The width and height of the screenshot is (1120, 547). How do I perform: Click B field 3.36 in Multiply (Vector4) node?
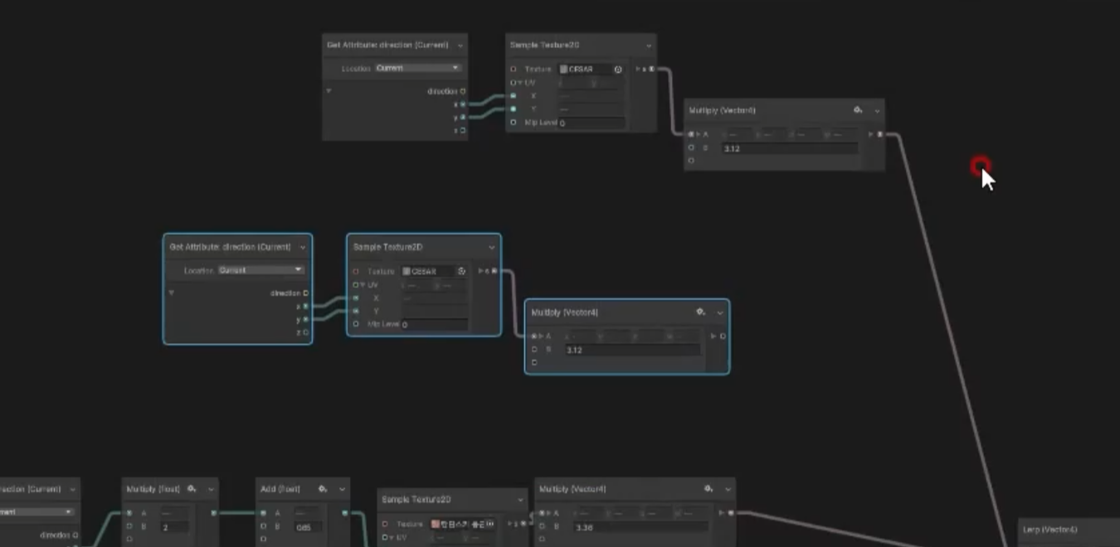tap(641, 527)
